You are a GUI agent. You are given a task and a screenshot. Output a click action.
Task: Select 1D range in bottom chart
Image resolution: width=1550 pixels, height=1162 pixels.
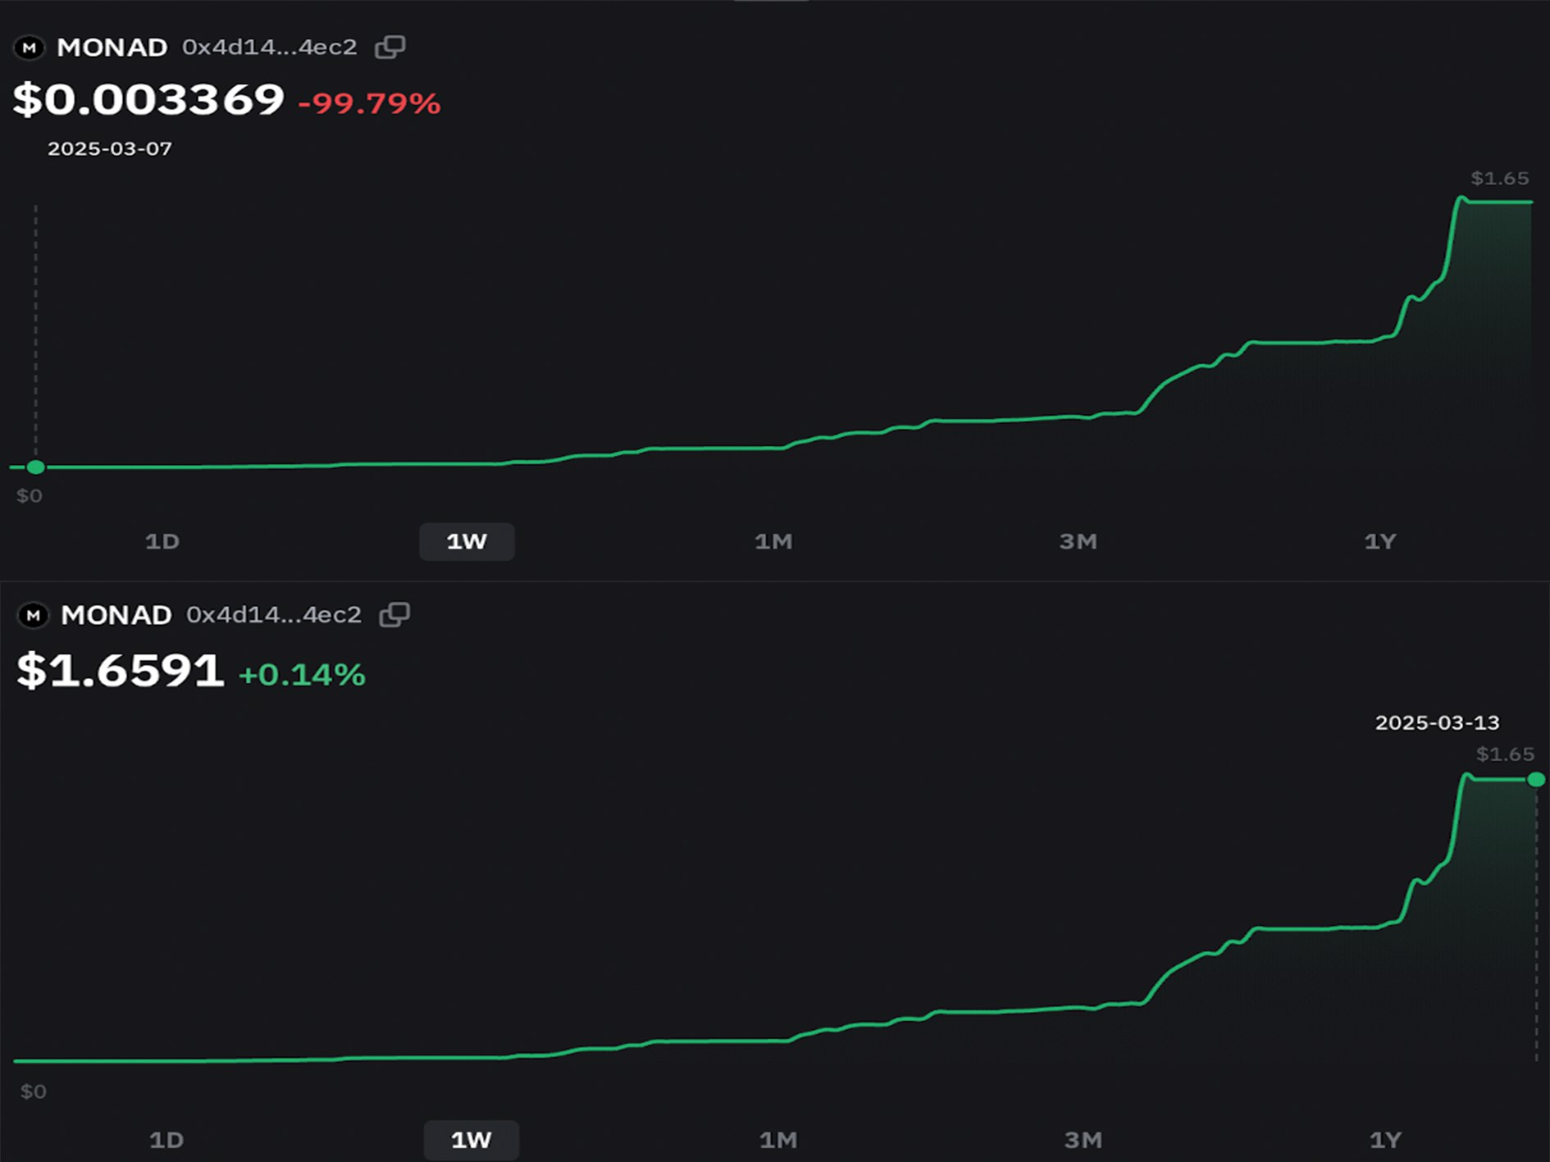(x=166, y=1140)
